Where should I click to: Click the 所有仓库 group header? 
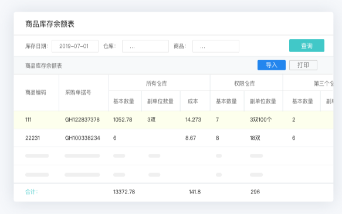coord(157,84)
